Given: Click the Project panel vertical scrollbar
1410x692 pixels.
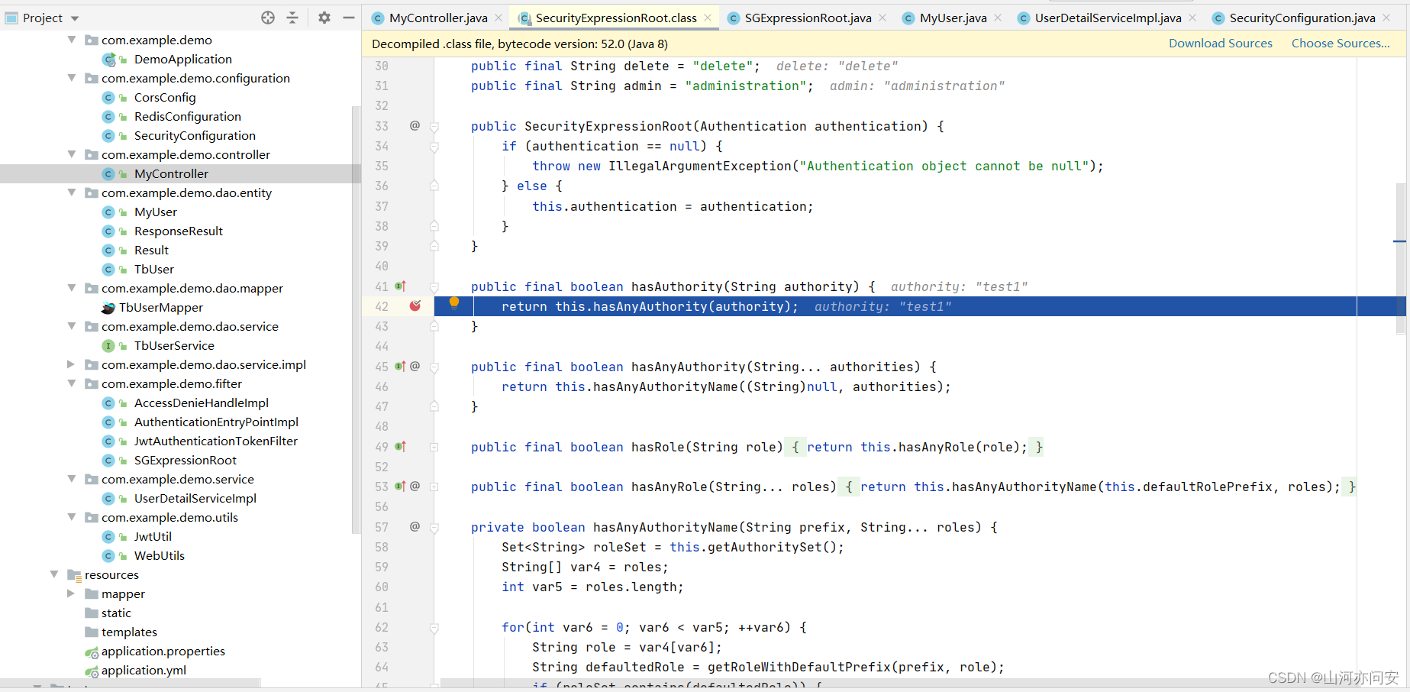Looking at the screenshot, I should click(356, 319).
